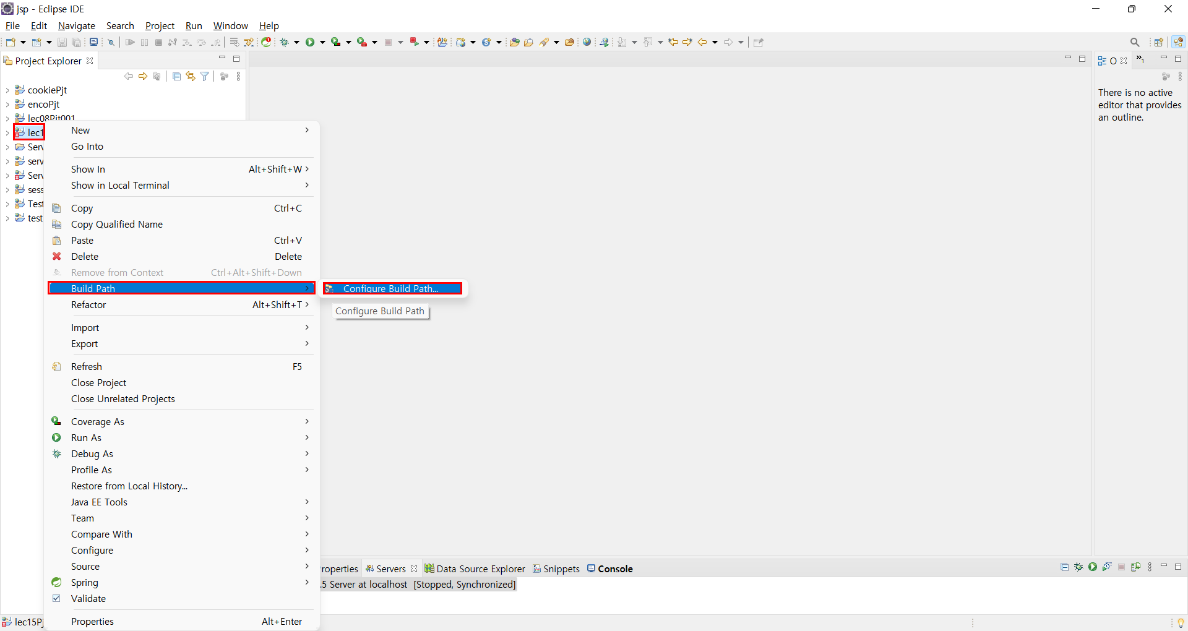This screenshot has width=1188, height=631.
Task: Click Delete in the context menu
Action: pos(182,257)
